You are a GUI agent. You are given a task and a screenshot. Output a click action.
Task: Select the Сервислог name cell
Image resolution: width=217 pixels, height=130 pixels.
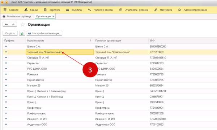point(60,63)
